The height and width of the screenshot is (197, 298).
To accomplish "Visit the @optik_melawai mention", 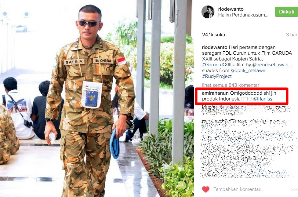I will 248,71.
